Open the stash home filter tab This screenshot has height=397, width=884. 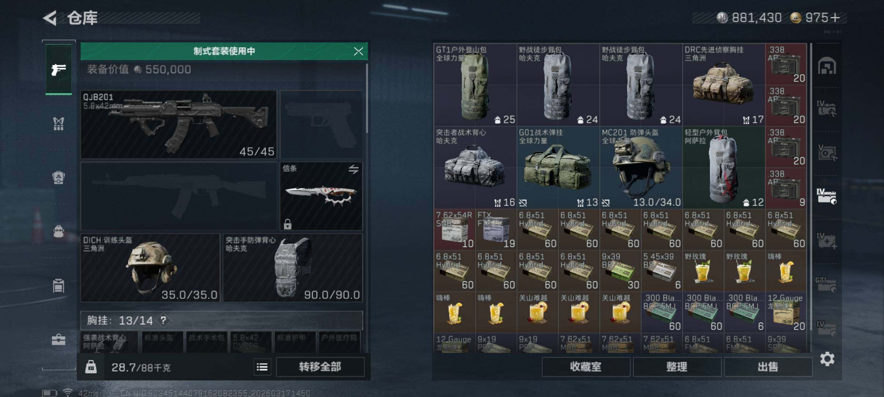tap(827, 66)
